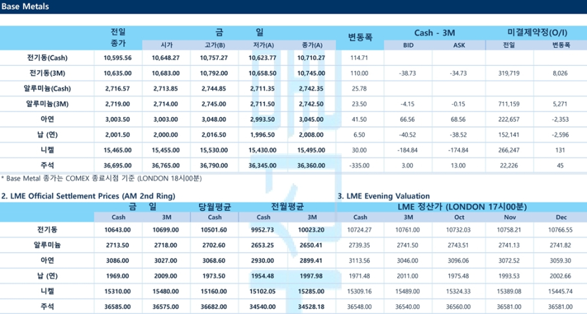Select the tin settlement value 36585.00
The image size is (587, 314).
click(117, 307)
